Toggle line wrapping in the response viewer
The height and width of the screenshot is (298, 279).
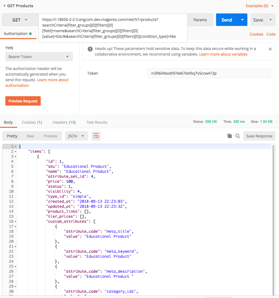pos(96,136)
